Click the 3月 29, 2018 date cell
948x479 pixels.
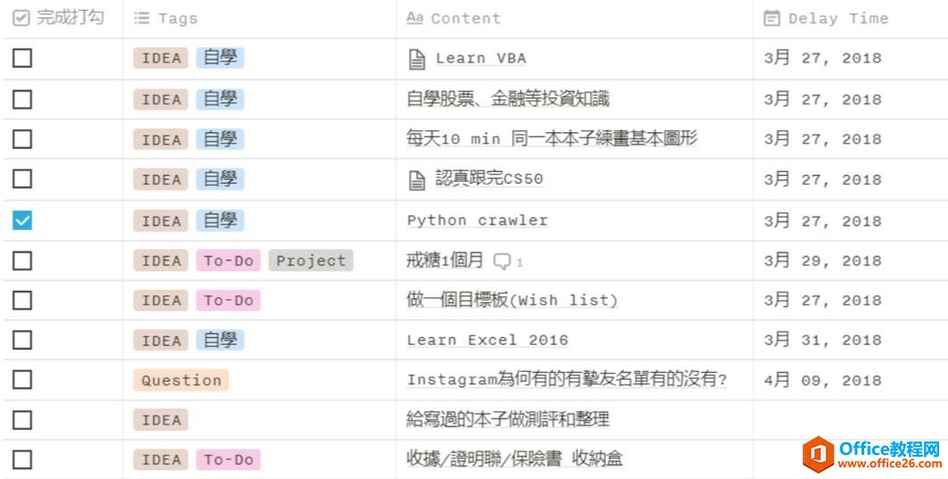[x=822, y=260]
